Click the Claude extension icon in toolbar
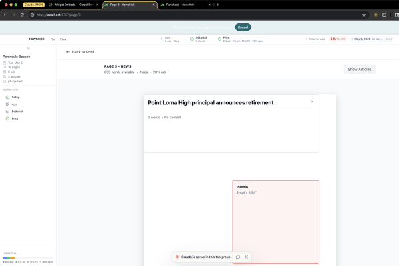Image resolution: width=399 pixels, height=266 pixels. pyautogui.click(x=376, y=15)
